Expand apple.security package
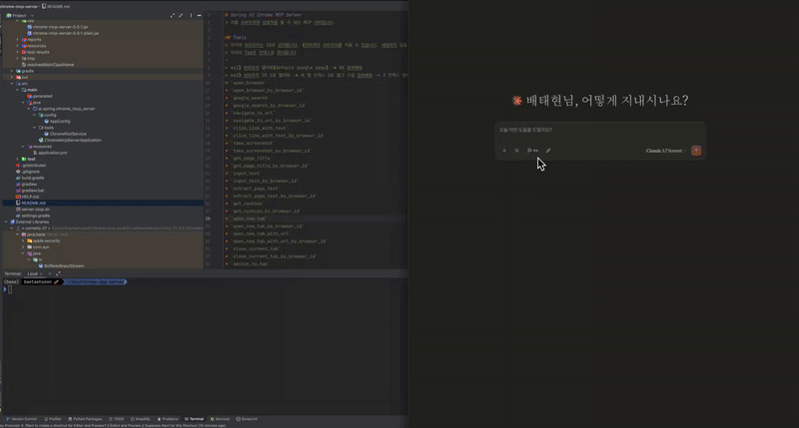 tap(23, 240)
